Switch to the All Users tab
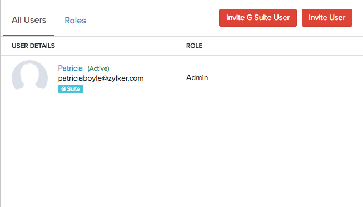This screenshot has height=207, width=363. [x=29, y=20]
